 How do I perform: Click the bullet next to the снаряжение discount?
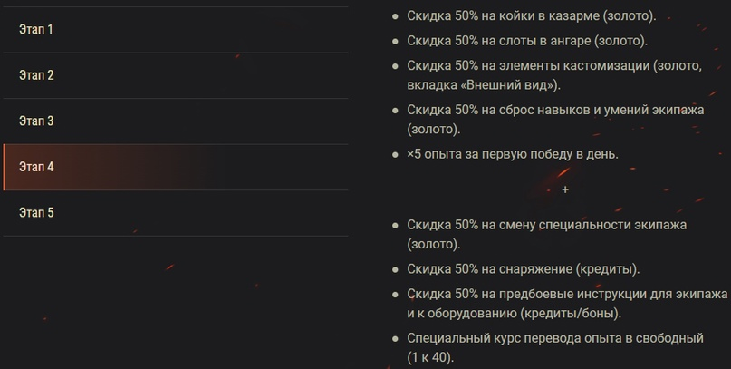click(x=394, y=269)
